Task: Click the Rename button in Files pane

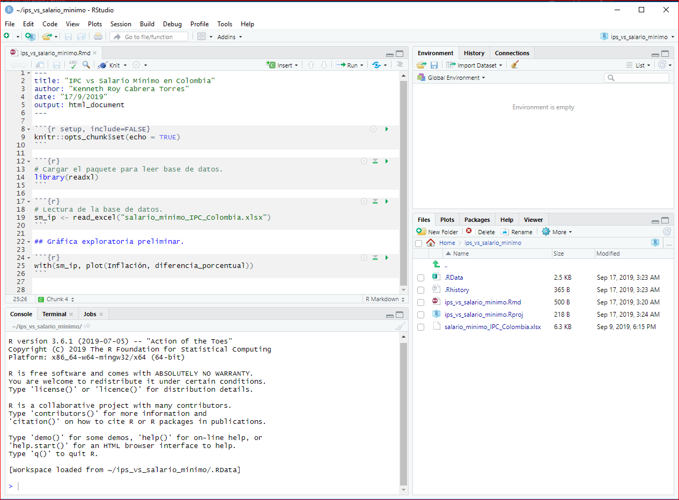Action: (x=516, y=232)
